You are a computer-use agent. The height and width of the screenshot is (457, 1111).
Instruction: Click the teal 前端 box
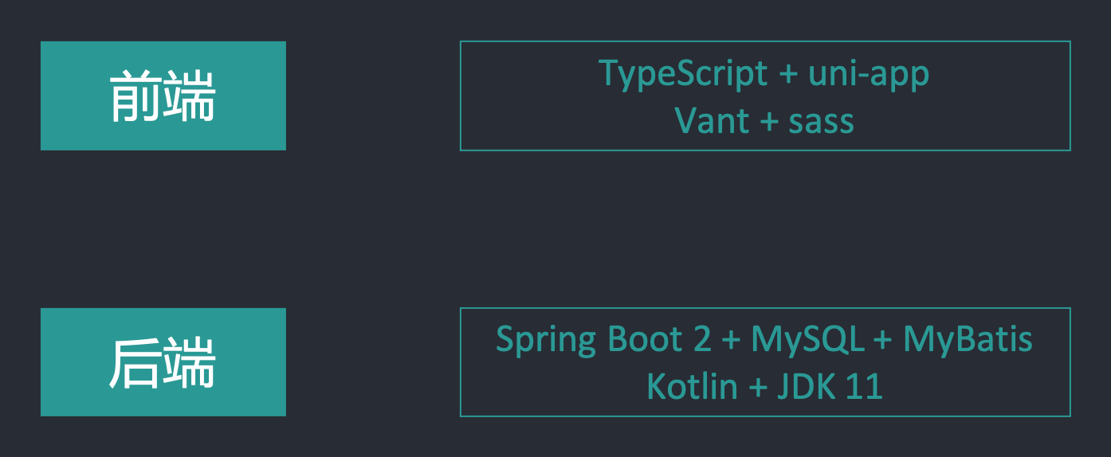pyautogui.click(x=163, y=96)
